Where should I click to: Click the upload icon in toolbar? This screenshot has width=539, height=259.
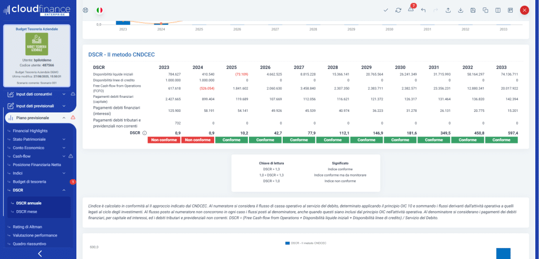click(448, 10)
